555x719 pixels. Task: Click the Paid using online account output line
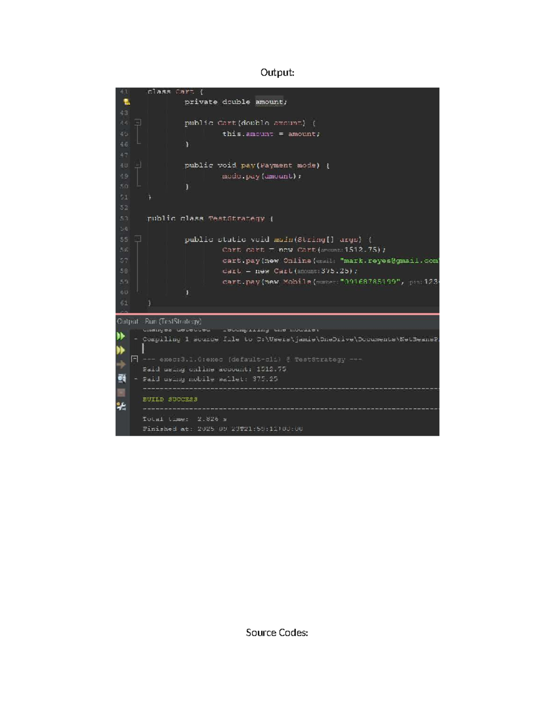215,369
